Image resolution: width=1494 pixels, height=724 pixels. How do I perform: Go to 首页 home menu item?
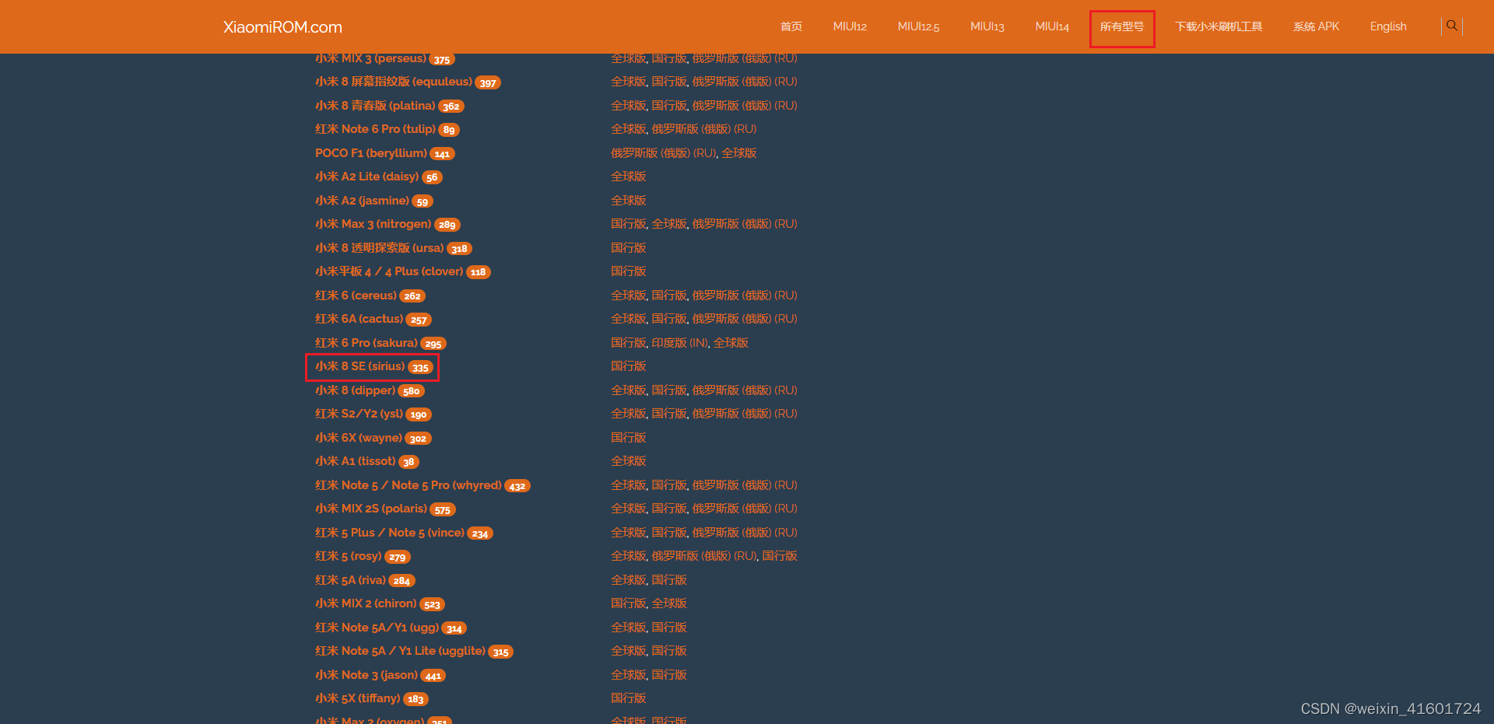click(791, 26)
